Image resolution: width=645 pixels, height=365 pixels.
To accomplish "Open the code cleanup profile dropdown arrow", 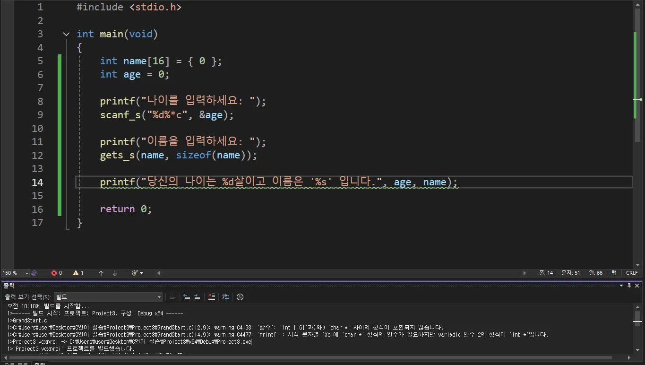I will tap(141, 273).
